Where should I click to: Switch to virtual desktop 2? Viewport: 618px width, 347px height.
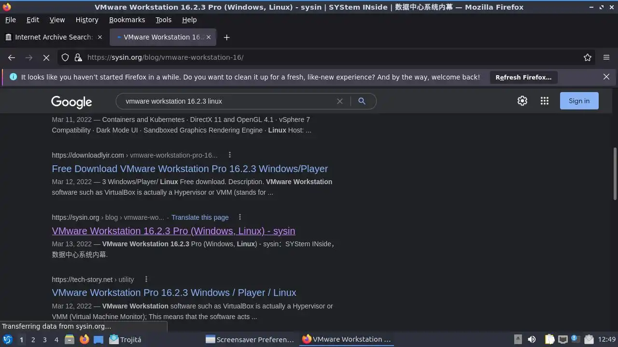click(x=33, y=340)
